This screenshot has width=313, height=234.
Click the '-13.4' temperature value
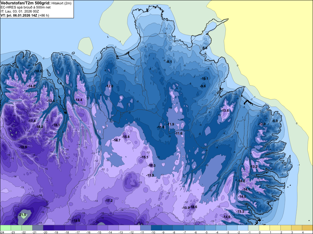(x=51, y=101)
